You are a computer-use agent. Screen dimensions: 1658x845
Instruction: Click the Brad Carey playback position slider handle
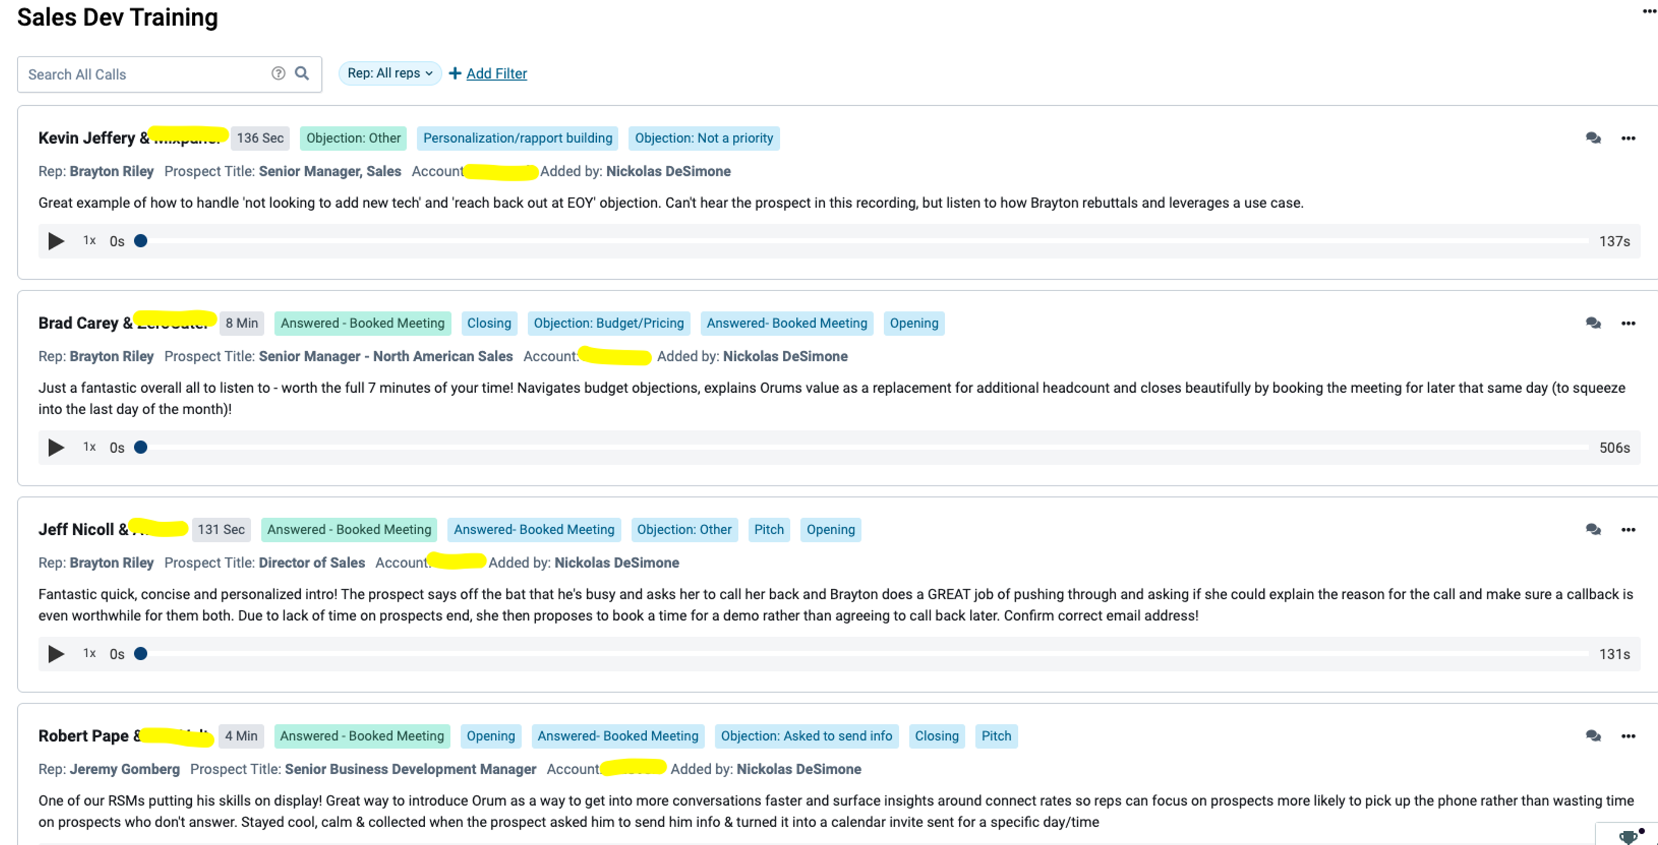[141, 447]
